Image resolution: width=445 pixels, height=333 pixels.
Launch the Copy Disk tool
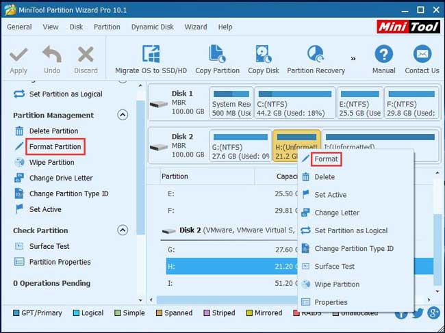[264, 59]
